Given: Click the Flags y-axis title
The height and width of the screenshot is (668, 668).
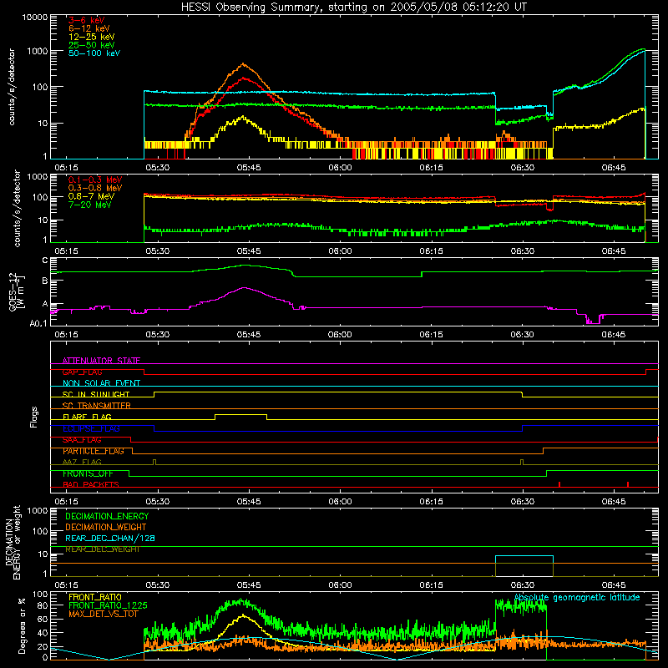Looking at the screenshot, I should [33, 417].
